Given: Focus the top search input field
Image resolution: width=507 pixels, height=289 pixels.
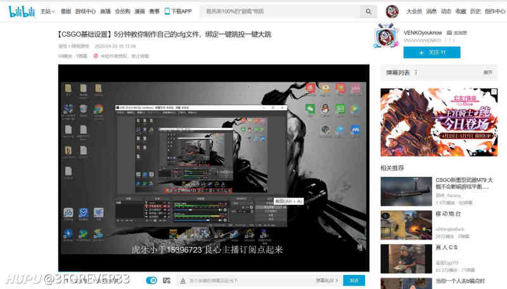Looking at the screenshot, I should pos(280,11).
